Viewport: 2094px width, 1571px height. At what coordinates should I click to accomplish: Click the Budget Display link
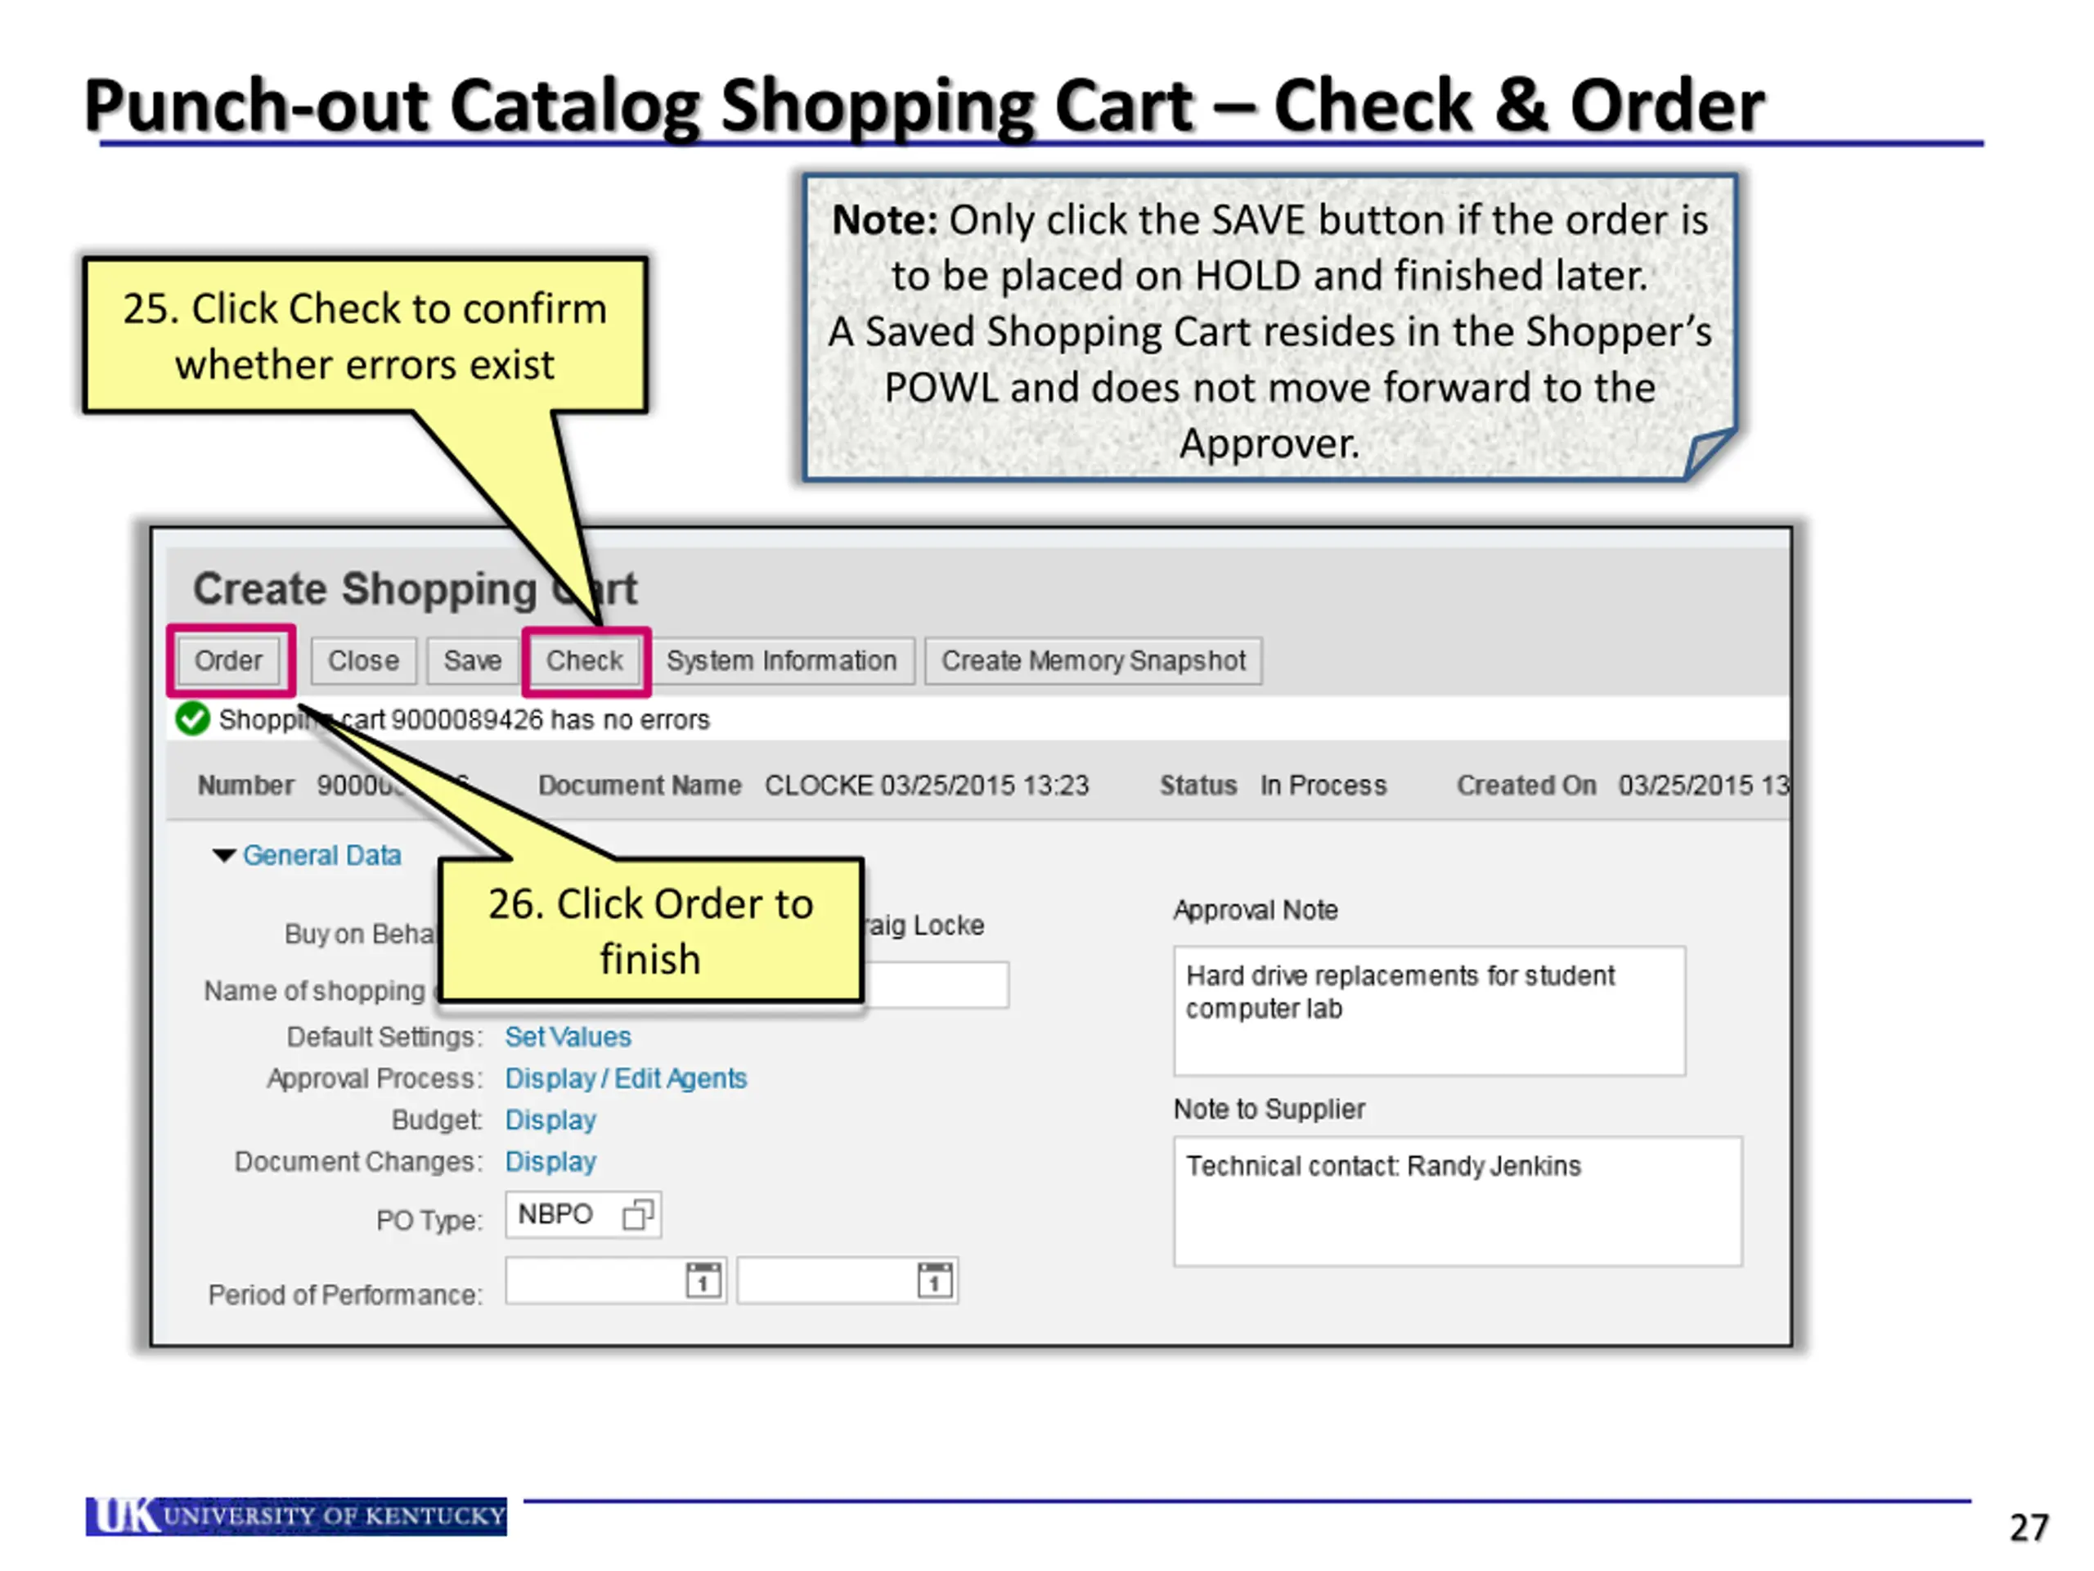click(550, 1119)
